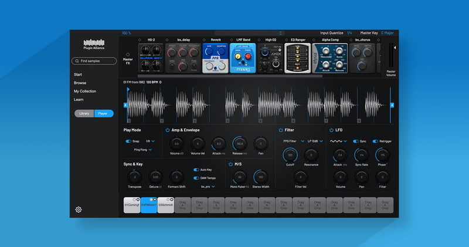The width and height of the screenshot is (469, 247).
Task: Switch to Player view
Action: pyautogui.click(x=104, y=113)
